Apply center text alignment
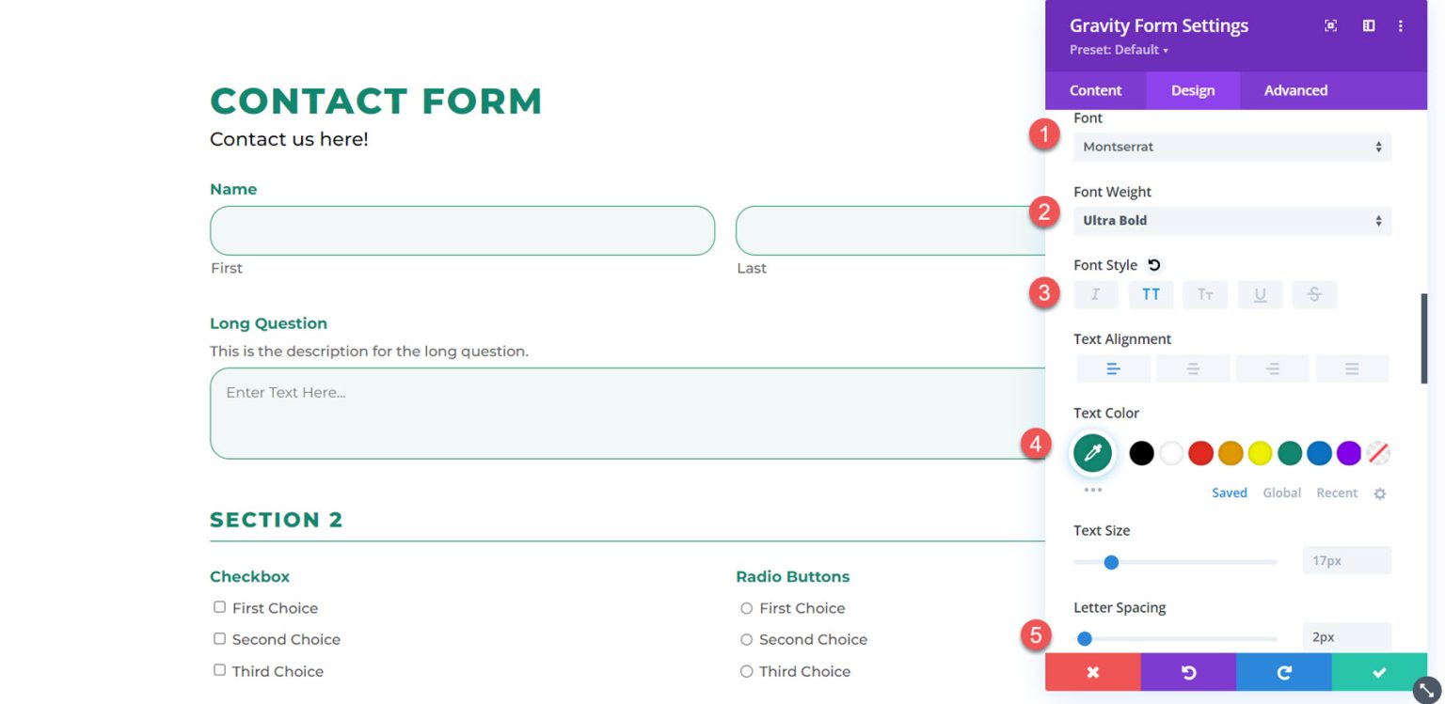Image resolution: width=1445 pixels, height=704 pixels. (1192, 368)
